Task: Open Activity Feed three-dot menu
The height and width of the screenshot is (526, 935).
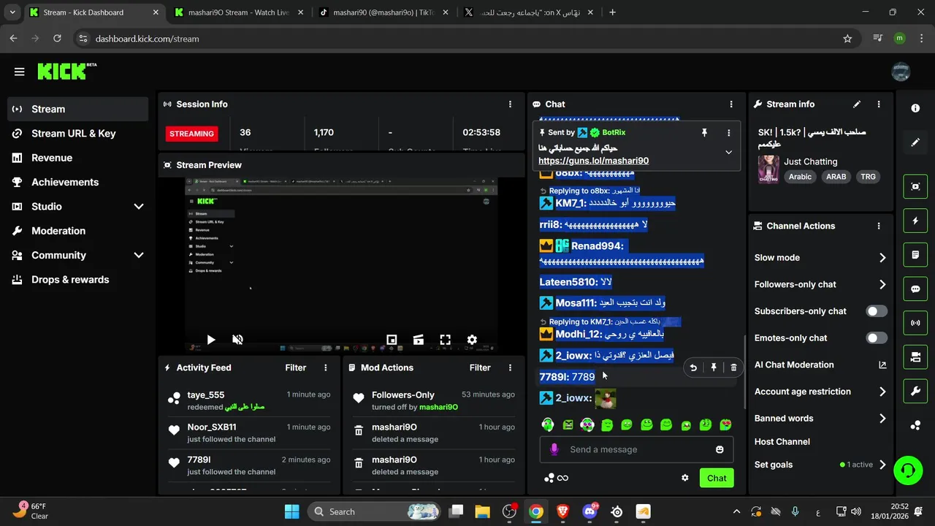Action: click(326, 368)
